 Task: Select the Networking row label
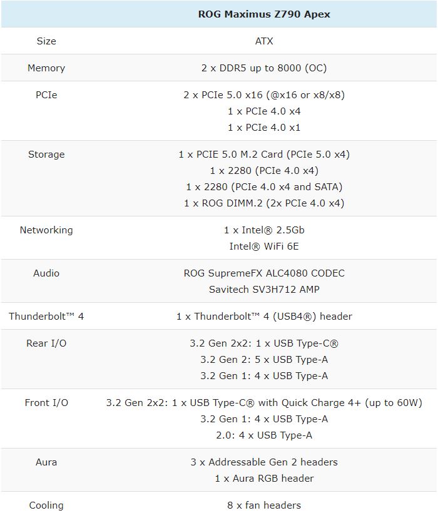[46, 230]
